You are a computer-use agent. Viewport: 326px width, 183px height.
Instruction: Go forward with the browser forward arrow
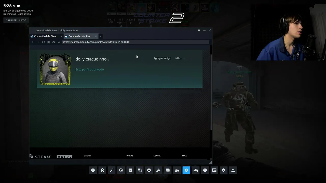tap(38, 42)
